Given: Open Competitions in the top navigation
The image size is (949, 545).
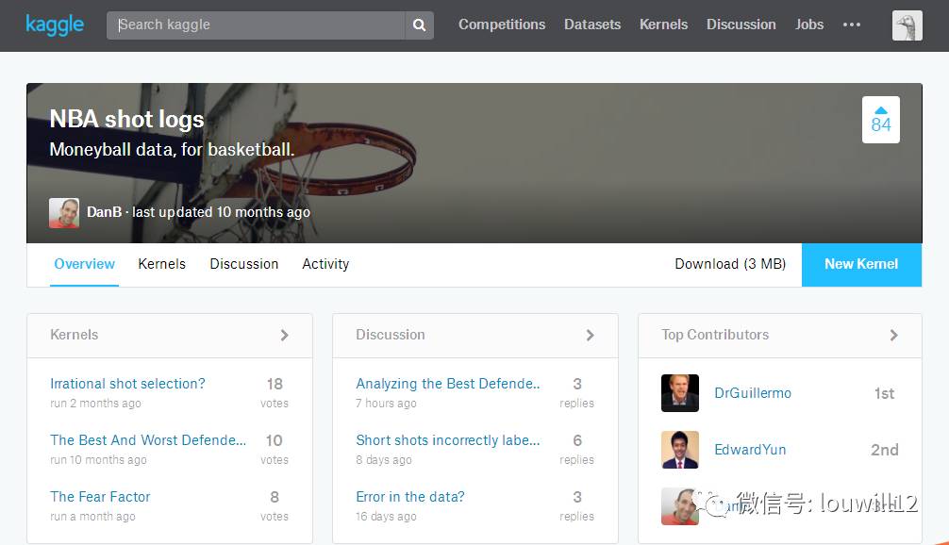Looking at the screenshot, I should 502,25.
